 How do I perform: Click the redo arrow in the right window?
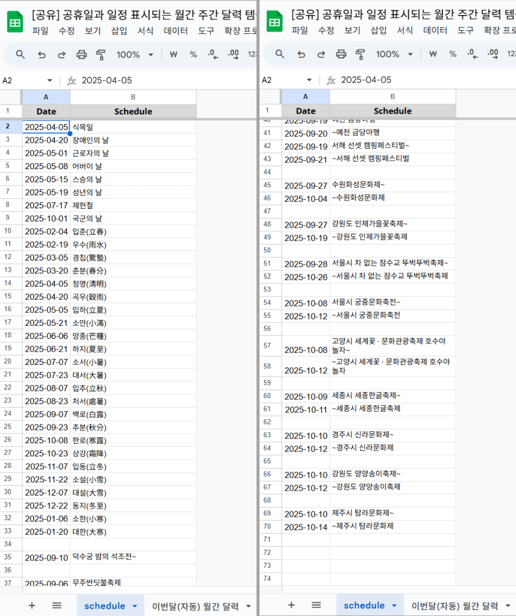pos(321,55)
